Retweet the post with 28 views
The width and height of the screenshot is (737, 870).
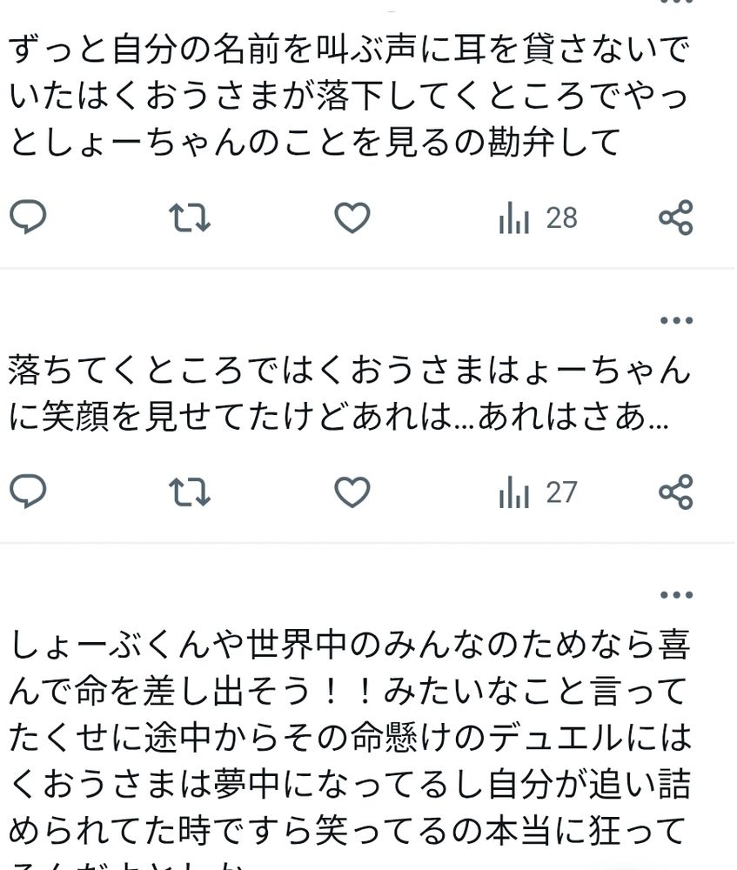[189, 217]
